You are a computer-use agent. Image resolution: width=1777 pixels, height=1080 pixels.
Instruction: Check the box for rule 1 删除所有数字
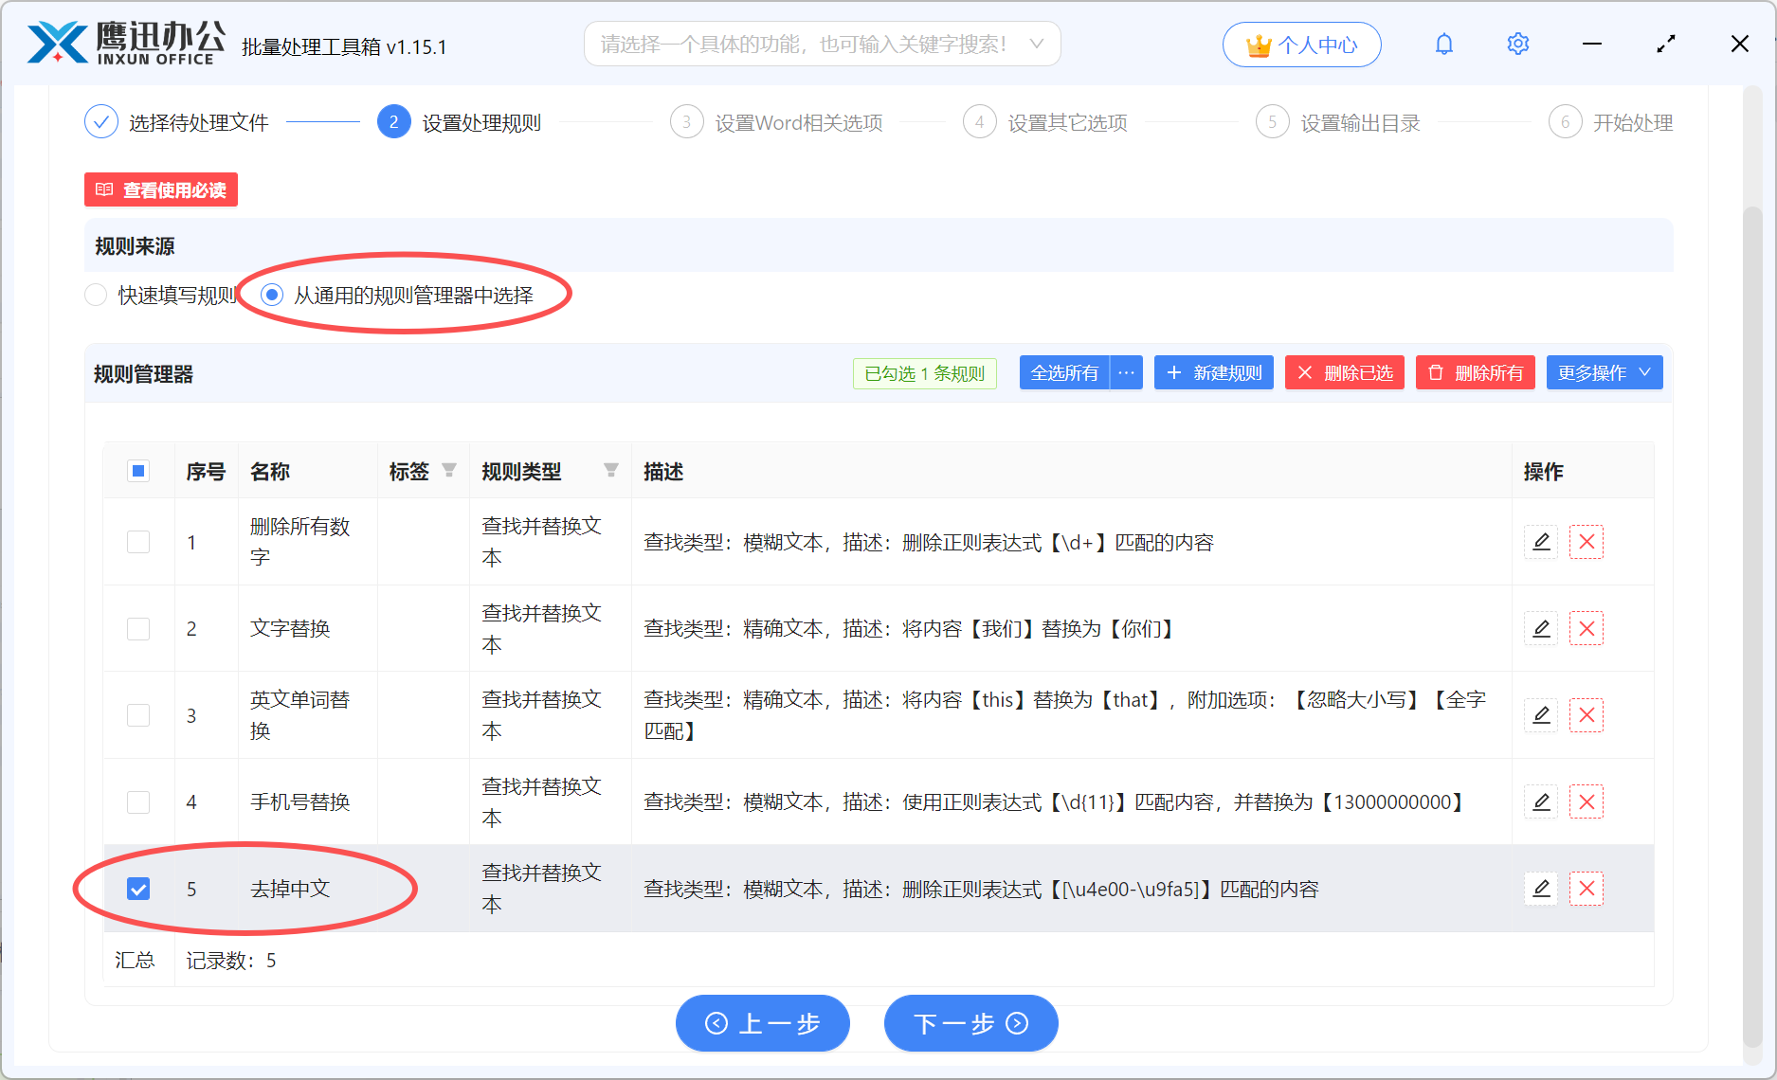(x=138, y=542)
